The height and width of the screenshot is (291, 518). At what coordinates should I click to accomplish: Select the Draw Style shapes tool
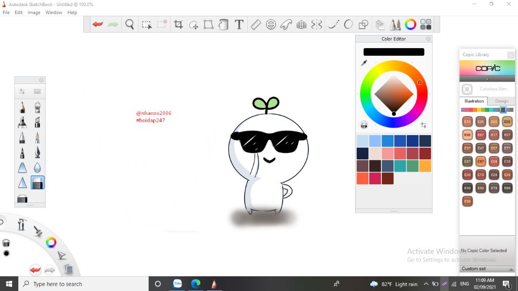(x=363, y=24)
